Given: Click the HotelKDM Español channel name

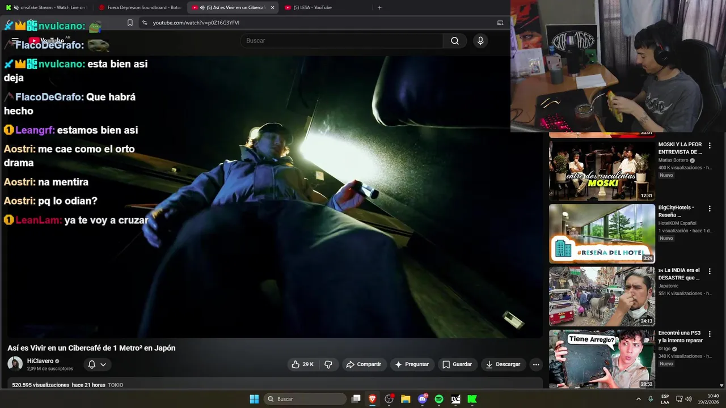Looking at the screenshot, I should pyautogui.click(x=677, y=223).
